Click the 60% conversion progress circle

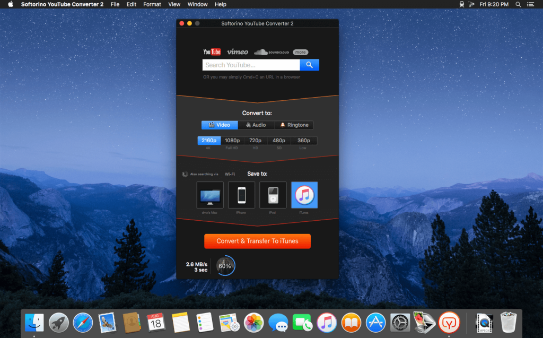point(224,265)
